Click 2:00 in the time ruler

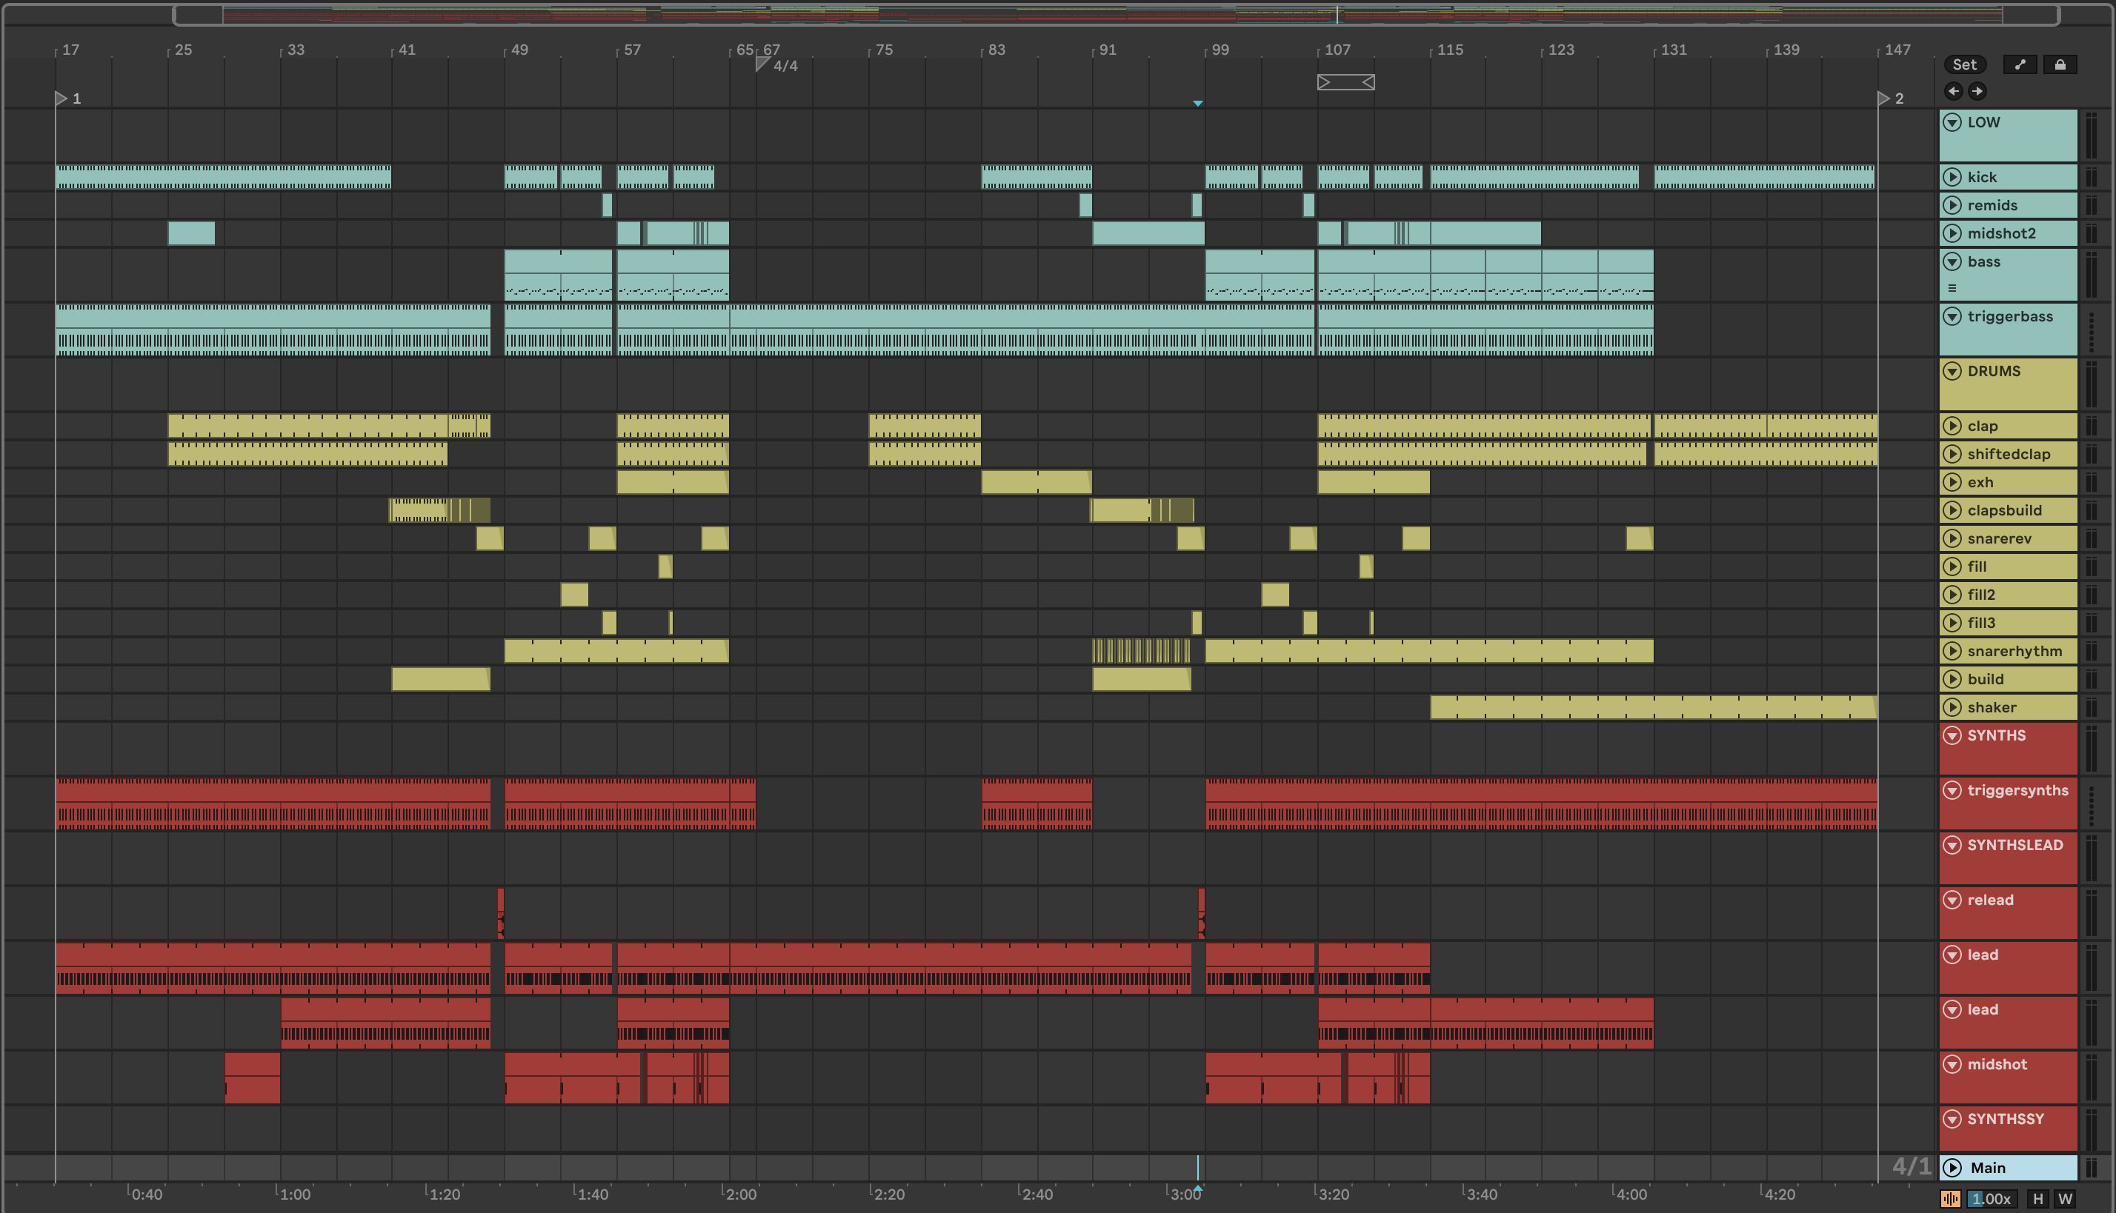(x=741, y=1194)
